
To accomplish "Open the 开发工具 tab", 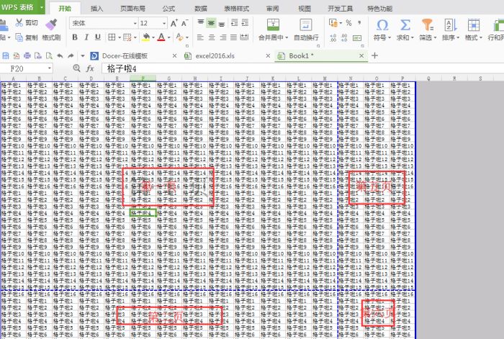I will [x=340, y=9].
